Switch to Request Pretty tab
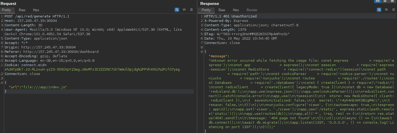This screenshot has width=397, height=133. pyautogui.click(x=7, y=10)
